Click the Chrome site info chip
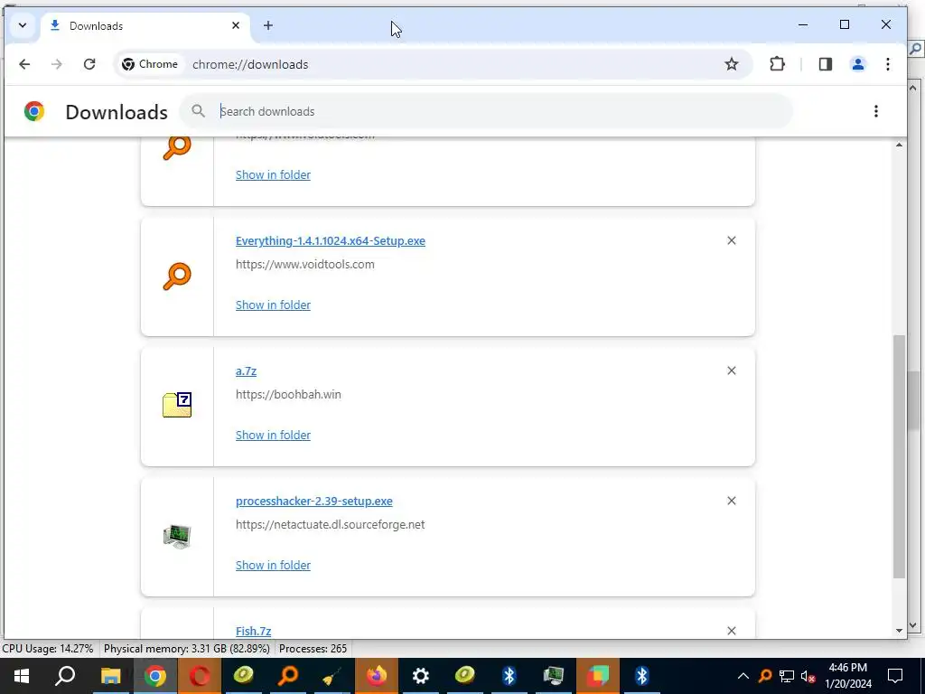The image size is (925, 694). pyautogui.click(x=150, y=64)
